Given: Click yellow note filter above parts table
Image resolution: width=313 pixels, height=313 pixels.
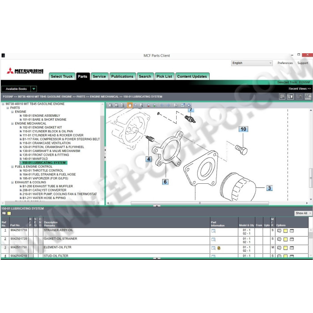Looking at the screenshot, I should [9, 213].
